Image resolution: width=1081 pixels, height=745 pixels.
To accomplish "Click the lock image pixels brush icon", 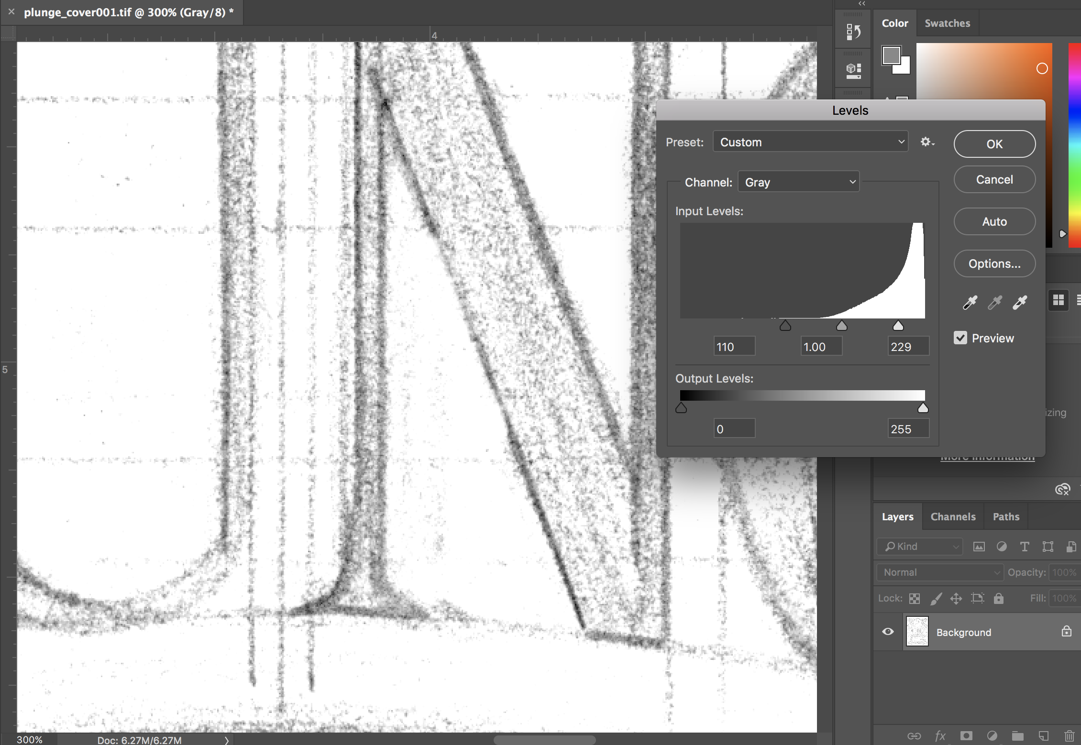I will click(x=936, y=598).
